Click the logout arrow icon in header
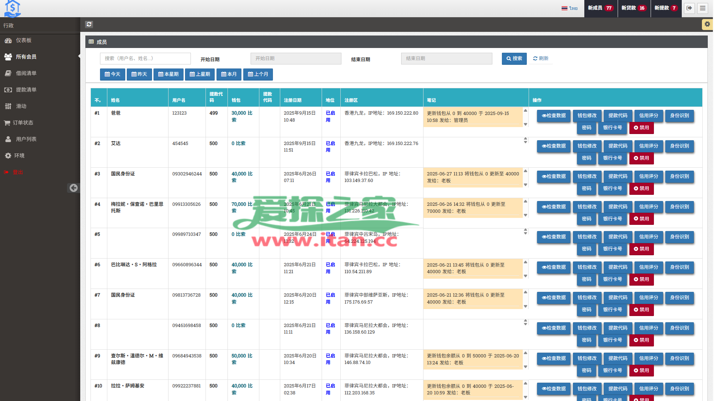This screenshot has height=401, width=714. tap(689, 8)
